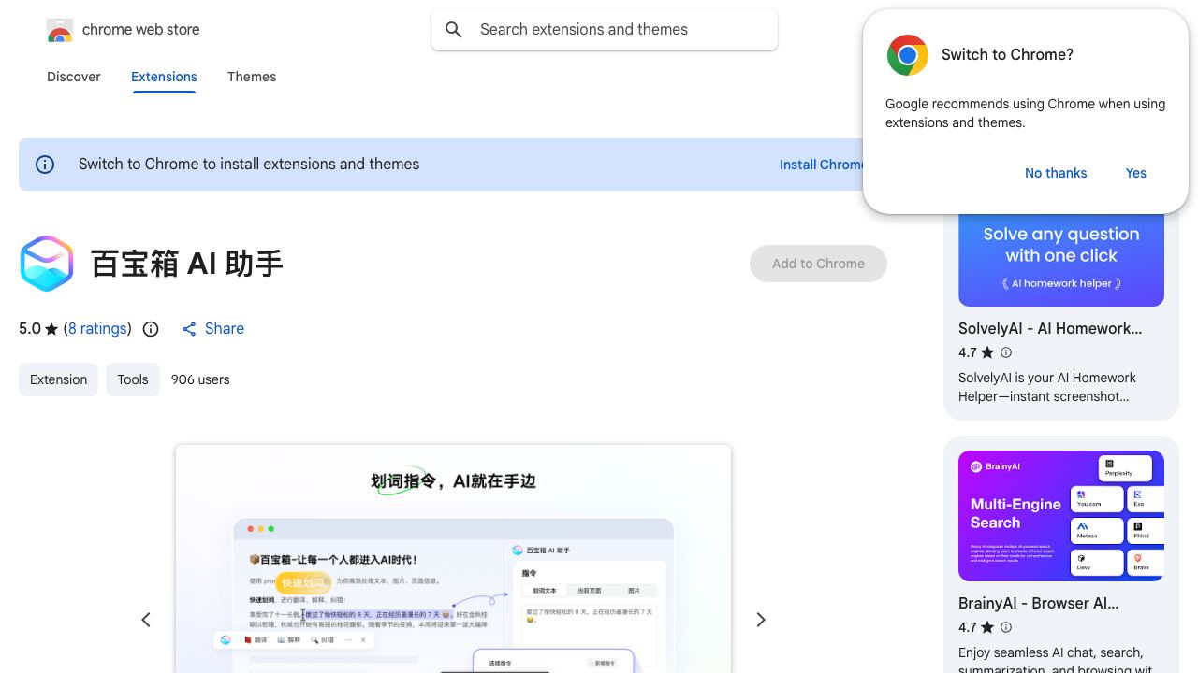Click the Chrome Web Store logo
The height and width of the screenshot is (673, 1198).
tap(60, 30)
